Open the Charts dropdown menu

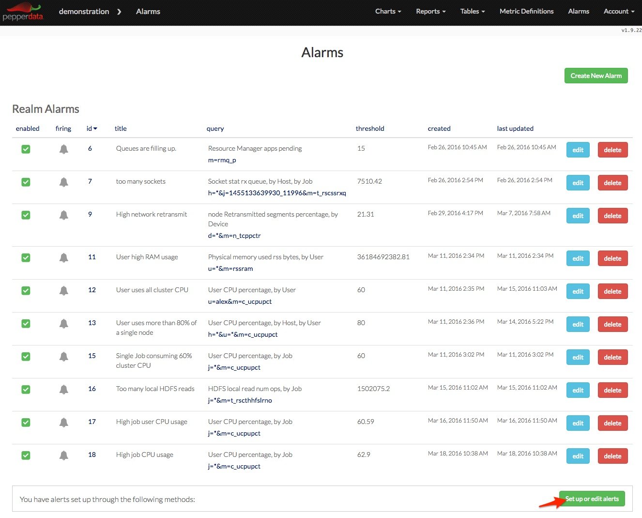[x=388, y=11]
